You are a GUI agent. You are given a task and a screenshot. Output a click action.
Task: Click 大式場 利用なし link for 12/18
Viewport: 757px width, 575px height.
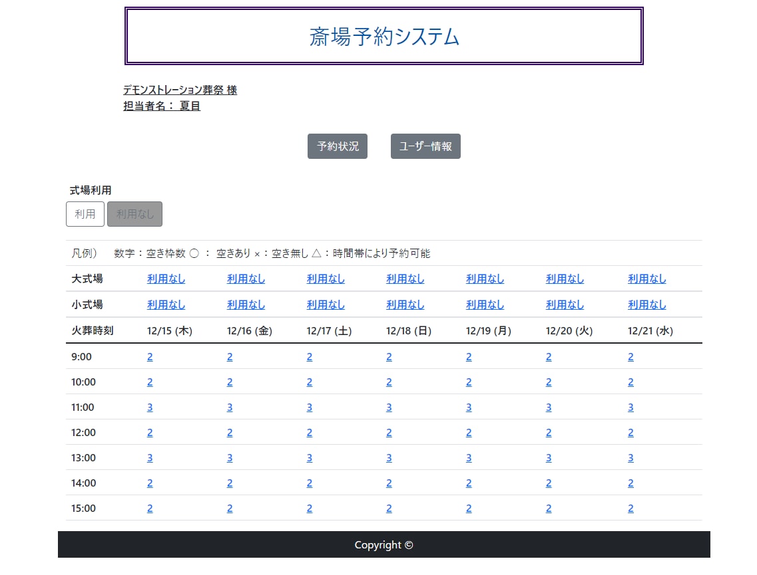[x=405, y=279]
